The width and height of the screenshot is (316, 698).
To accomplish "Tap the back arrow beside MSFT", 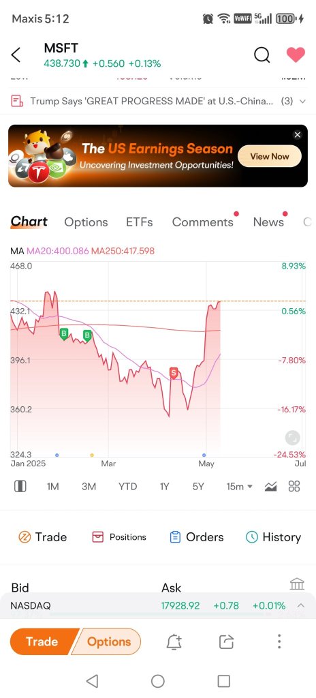I will (x=16, y=55).
